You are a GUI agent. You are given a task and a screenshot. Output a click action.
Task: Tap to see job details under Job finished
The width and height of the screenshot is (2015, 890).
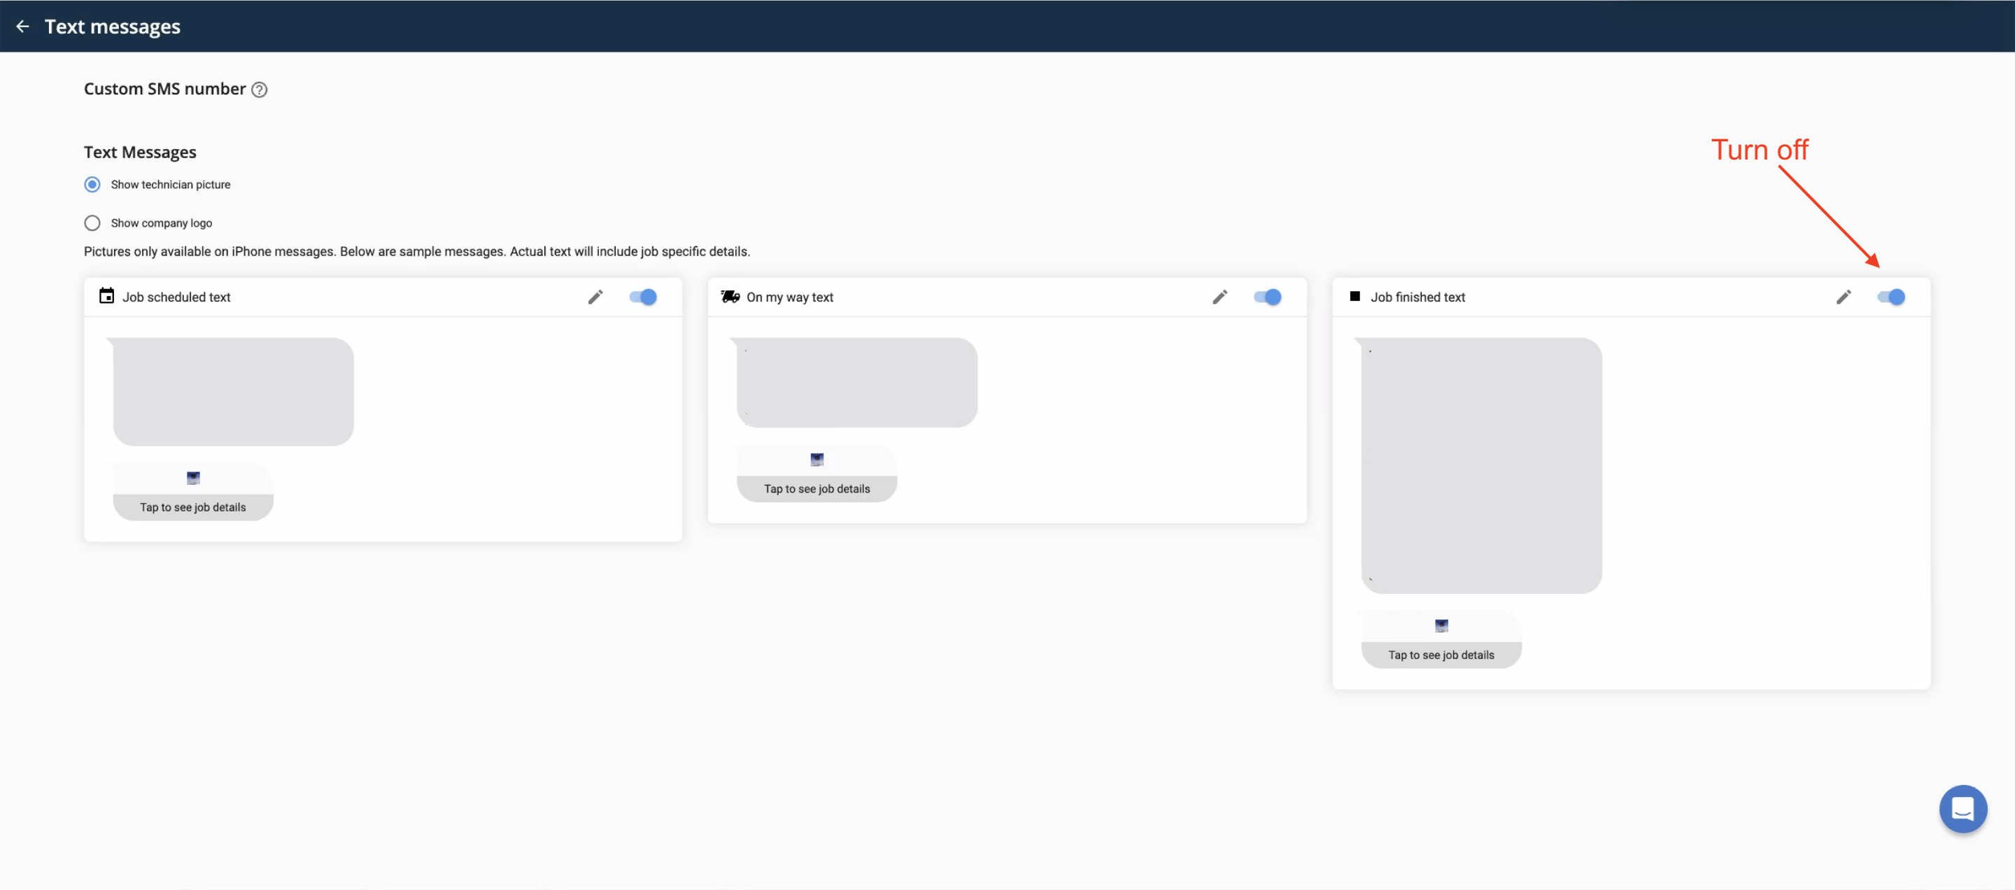1440,655
